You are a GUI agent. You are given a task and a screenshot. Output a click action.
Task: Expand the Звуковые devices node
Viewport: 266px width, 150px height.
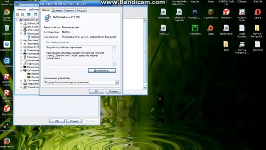click(21, 43)
